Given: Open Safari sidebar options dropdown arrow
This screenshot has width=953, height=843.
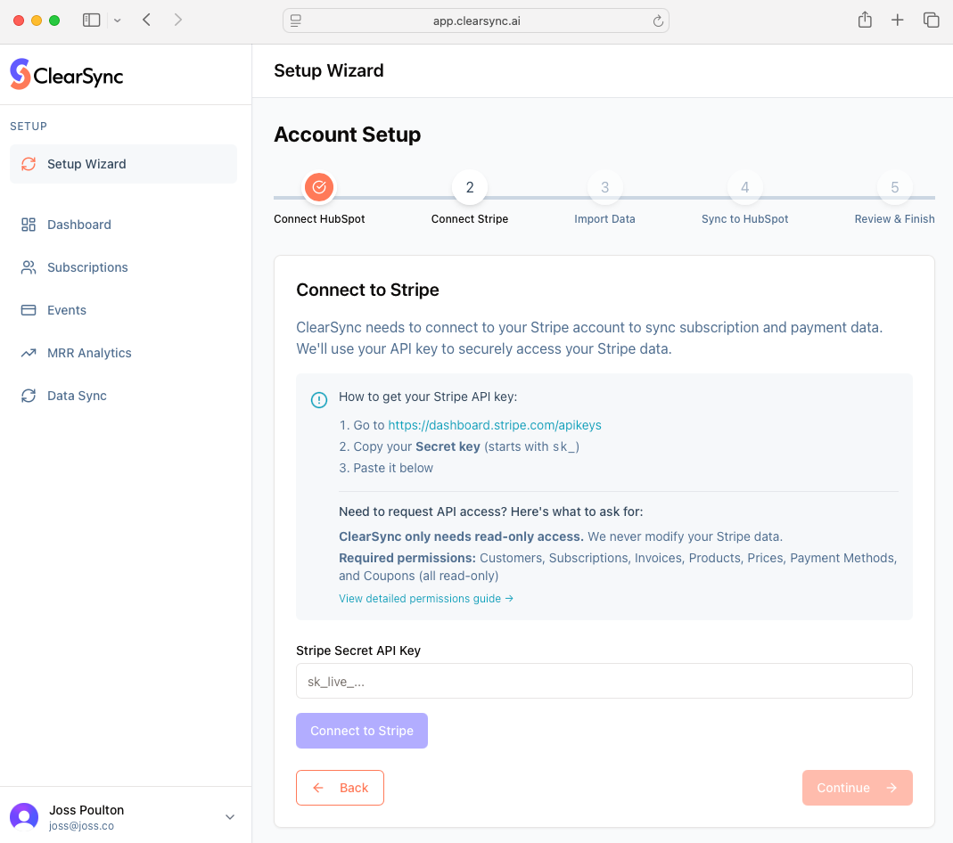Looking at the screenshot, I should pyautogui.click(x=118, y=20).
